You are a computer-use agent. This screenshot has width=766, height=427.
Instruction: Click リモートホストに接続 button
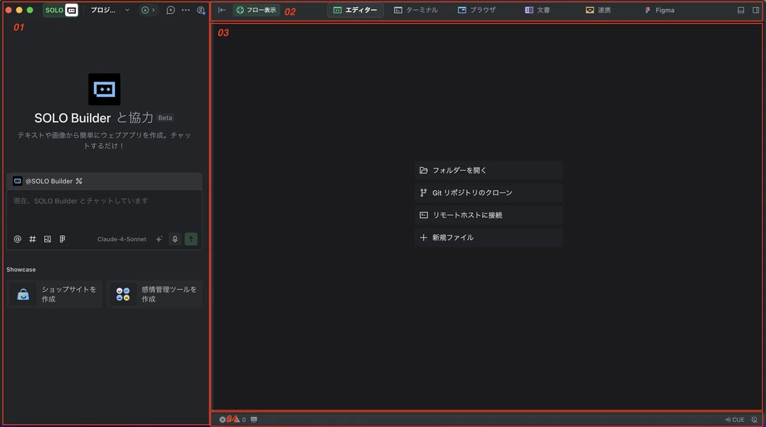tap(488, 215)
